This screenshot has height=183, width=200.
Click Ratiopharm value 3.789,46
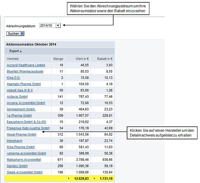[82, 160]
